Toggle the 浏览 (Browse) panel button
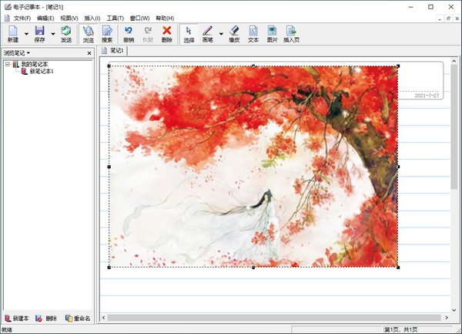The height and width of the screenshot is (334, 462). (x=89, y=34)
